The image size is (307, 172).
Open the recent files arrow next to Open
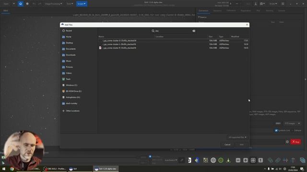coord(14,4)
